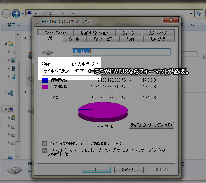Open the 整理 organize dropdown menu
Screen dimensions: 206x183
pyautogui.click(x=13, y=25)
